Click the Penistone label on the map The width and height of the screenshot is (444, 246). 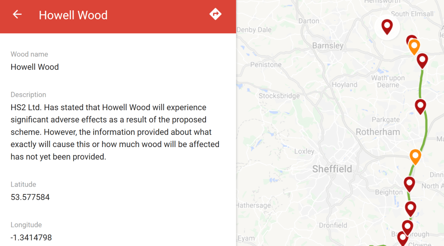(266, 65)
